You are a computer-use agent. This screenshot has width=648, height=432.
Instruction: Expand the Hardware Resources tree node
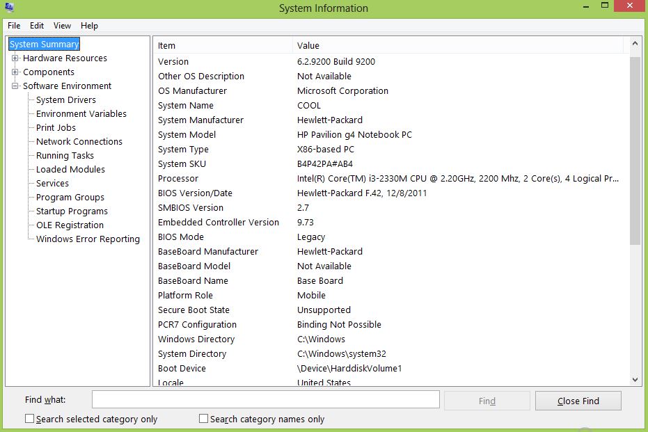click(15, 58)
